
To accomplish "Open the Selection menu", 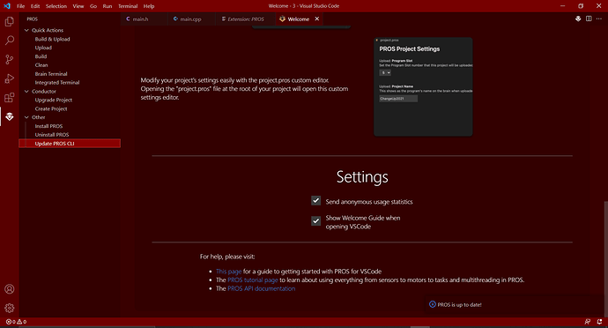I will click(56, 6).
